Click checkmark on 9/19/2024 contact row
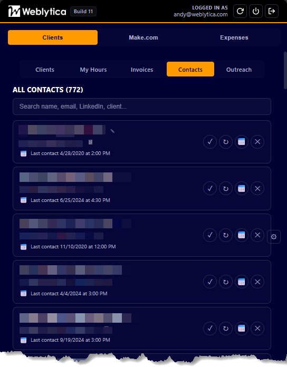The image size is (287, 367). (210, 329)
